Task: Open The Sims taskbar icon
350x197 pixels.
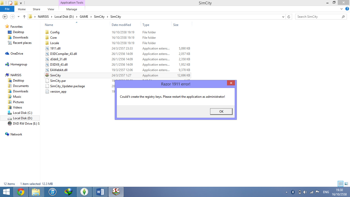Action: [84, 192]
